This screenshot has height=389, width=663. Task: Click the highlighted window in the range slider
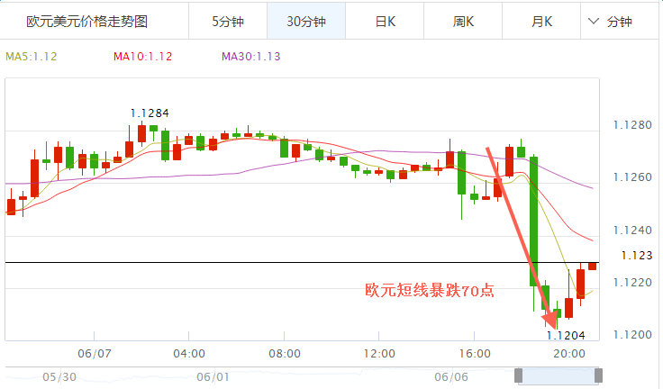pos(557,377)
